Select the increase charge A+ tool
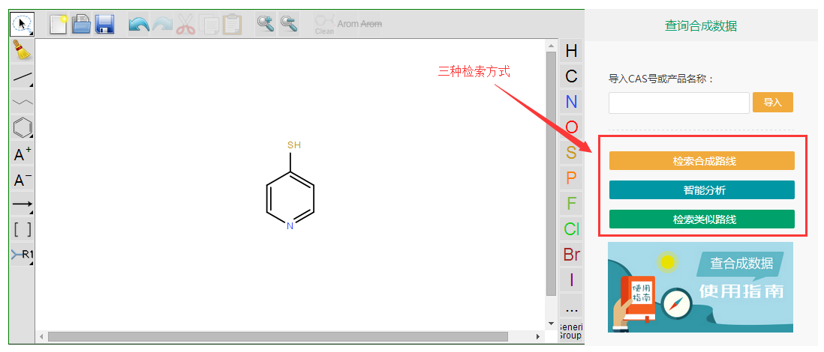The height and width of the screenshot is (352, 824). coord(22,155)
